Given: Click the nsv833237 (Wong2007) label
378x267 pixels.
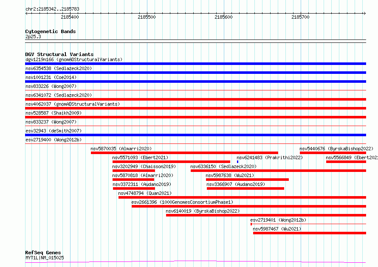Looking at the screenshot, I should 51,122.
